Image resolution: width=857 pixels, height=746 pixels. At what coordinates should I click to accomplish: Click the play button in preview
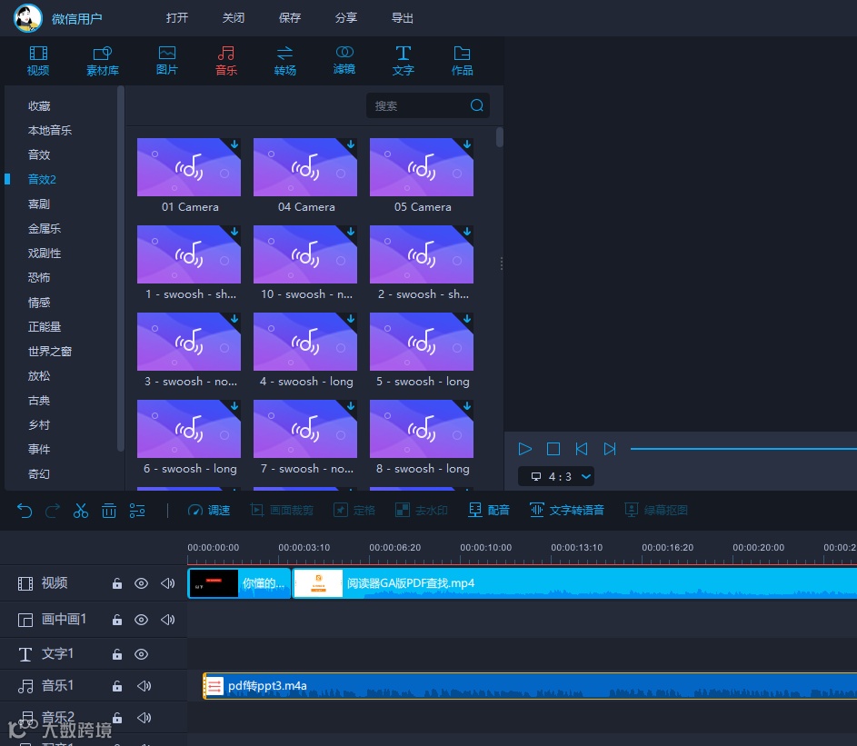click(524, 449)
